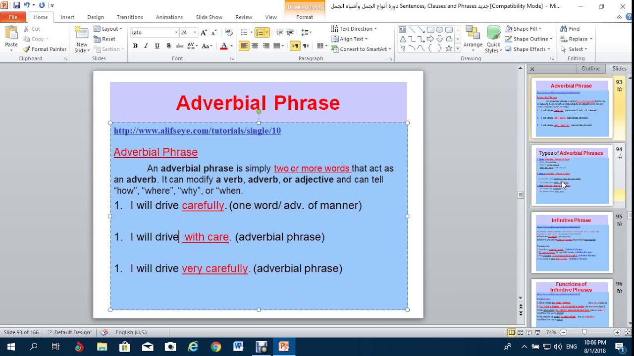Switch to the Design tab
This screenshot has width=634, height=356.
click(x=96, y=17)
